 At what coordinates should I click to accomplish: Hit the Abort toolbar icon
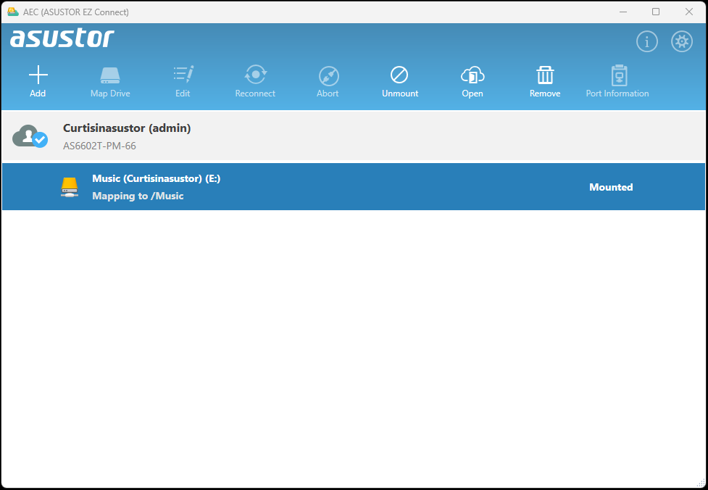pyautogui.click(x=328, y=75)
